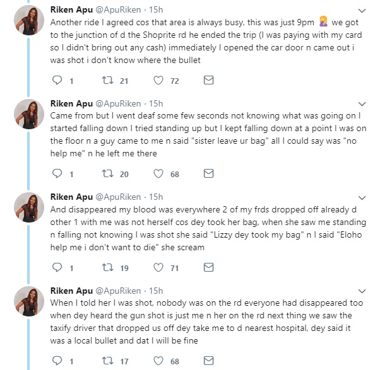
Task: Open dropdown menu on the fourth tweet
Action: (x=365, y=290)
